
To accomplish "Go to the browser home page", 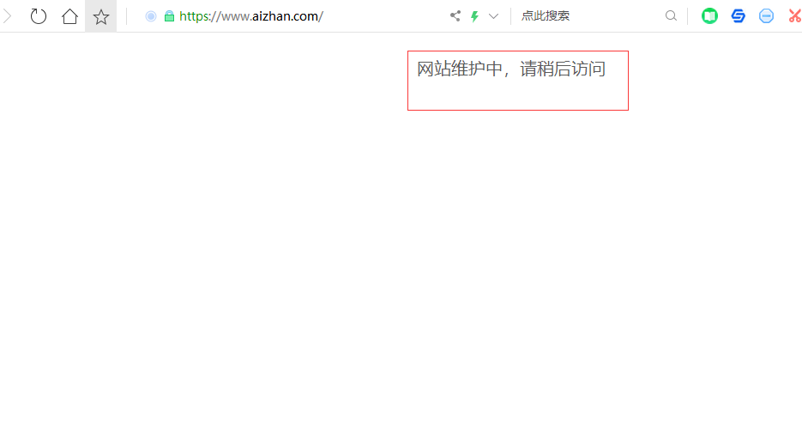I will [x=69, y=16].
